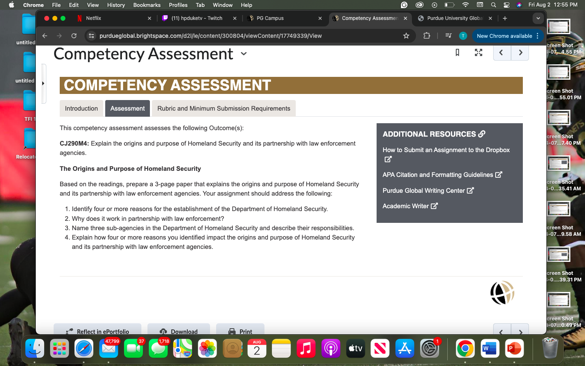Bookmark this page with star icon
585x366 pixels.
coord(406,36)
